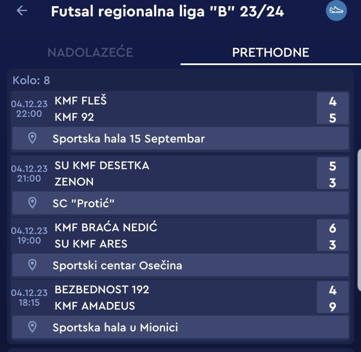The image size is (361, 352).
Task: Tap location pin next to SC "Protić"
Action: tap(32, 203)
